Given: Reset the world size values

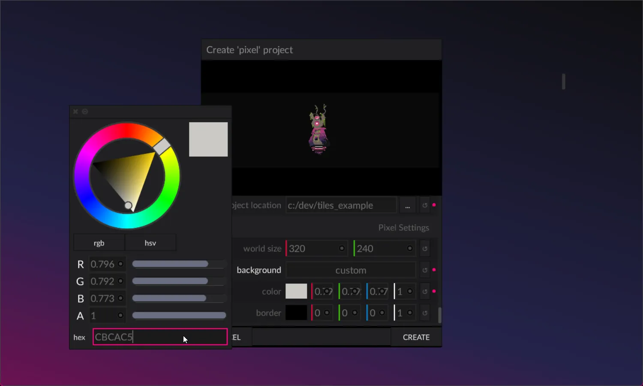Looking at the screenshot, I should pos(425,249).
